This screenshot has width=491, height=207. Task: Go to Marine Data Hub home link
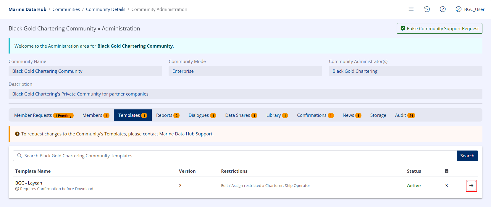click(x=28, y=9)
